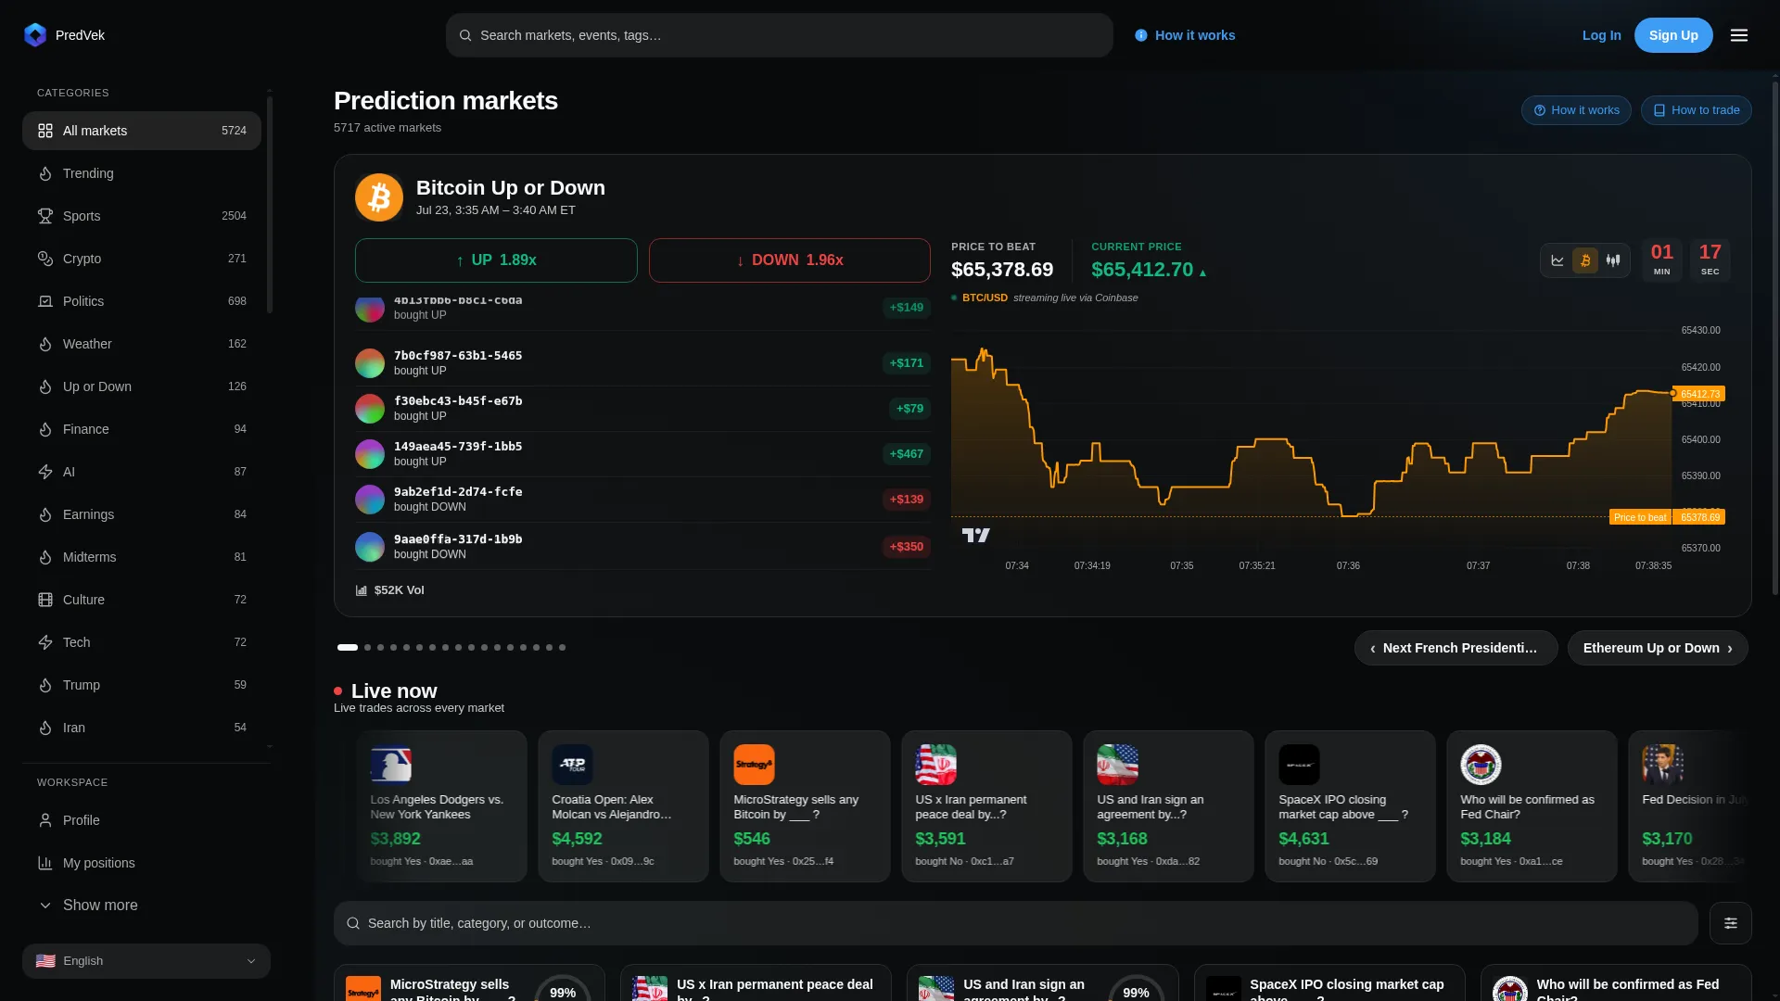Select the Bitcoin price chart mode icon
The image size is (1780, 1001).
[x=1585, y=260]
